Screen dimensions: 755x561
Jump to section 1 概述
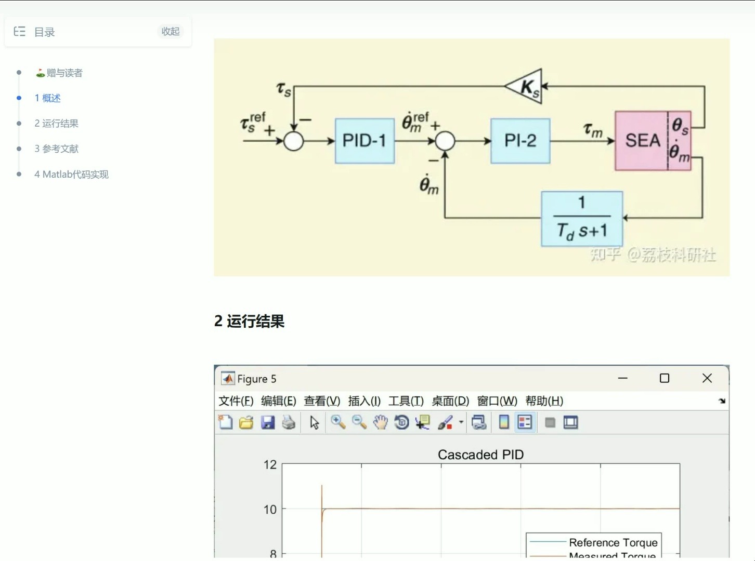(x=47, y=98)
